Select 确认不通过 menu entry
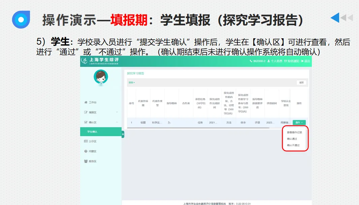359x205 pixels. click(293, 146)
